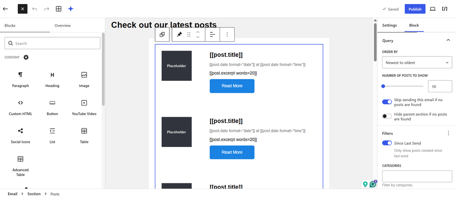Click the canvas vertical scrollbar
This screenshot has height=198, width=456.
click(x=375, y=42)
